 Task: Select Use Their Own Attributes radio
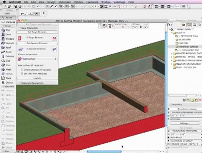[x=22, y=74]
